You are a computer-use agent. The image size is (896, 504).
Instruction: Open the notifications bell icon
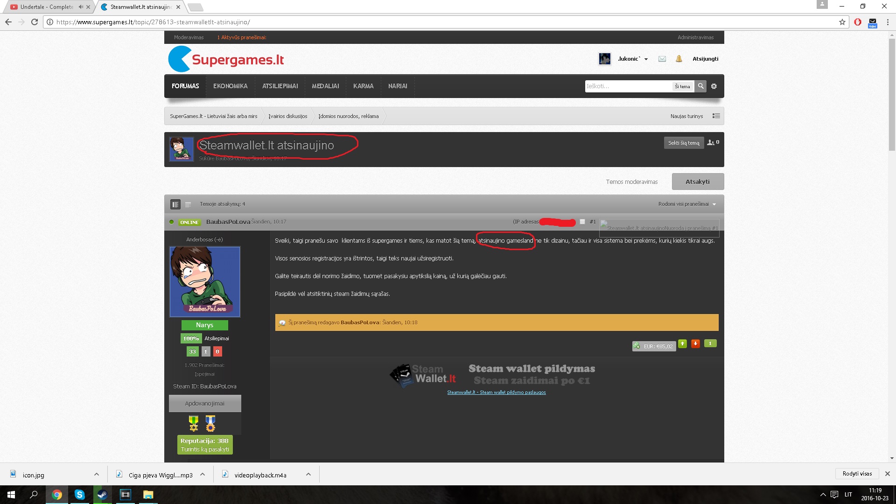click(x=679, y=59)
